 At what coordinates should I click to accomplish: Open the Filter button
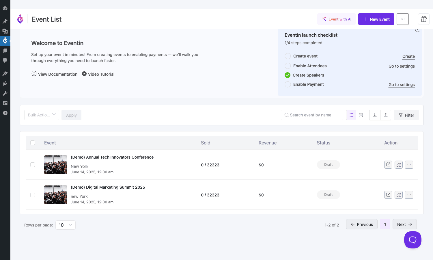(406, 115)
